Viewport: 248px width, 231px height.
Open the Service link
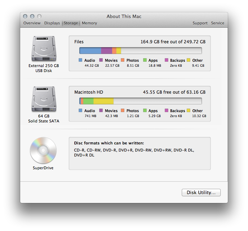click(x=218, y=23)
